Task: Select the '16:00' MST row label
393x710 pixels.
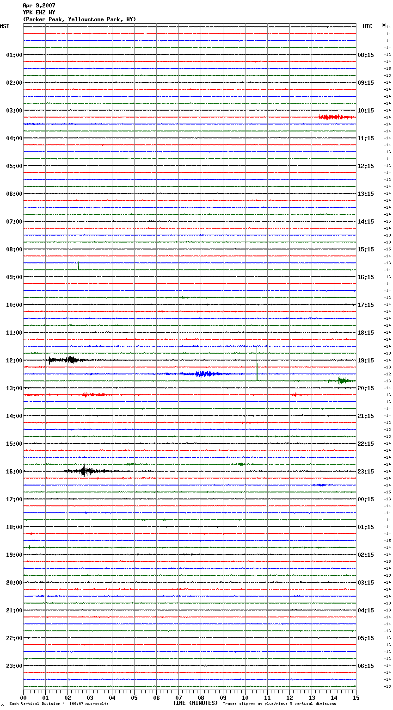Action: point(14,472)
